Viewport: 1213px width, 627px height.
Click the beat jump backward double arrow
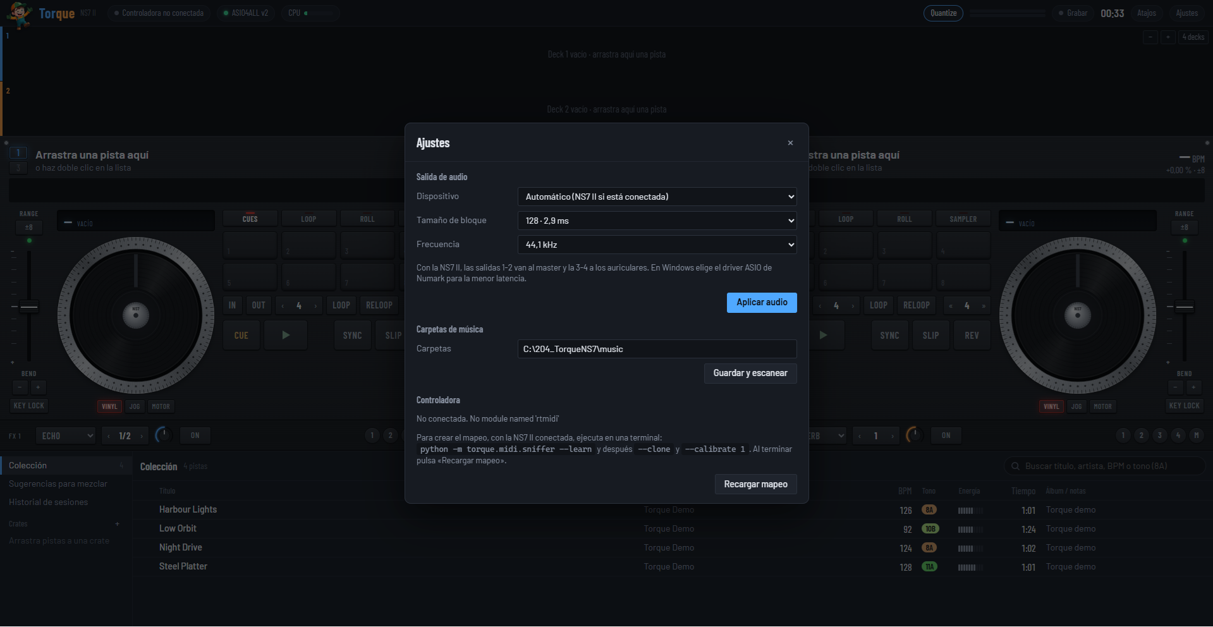[950, 306]
